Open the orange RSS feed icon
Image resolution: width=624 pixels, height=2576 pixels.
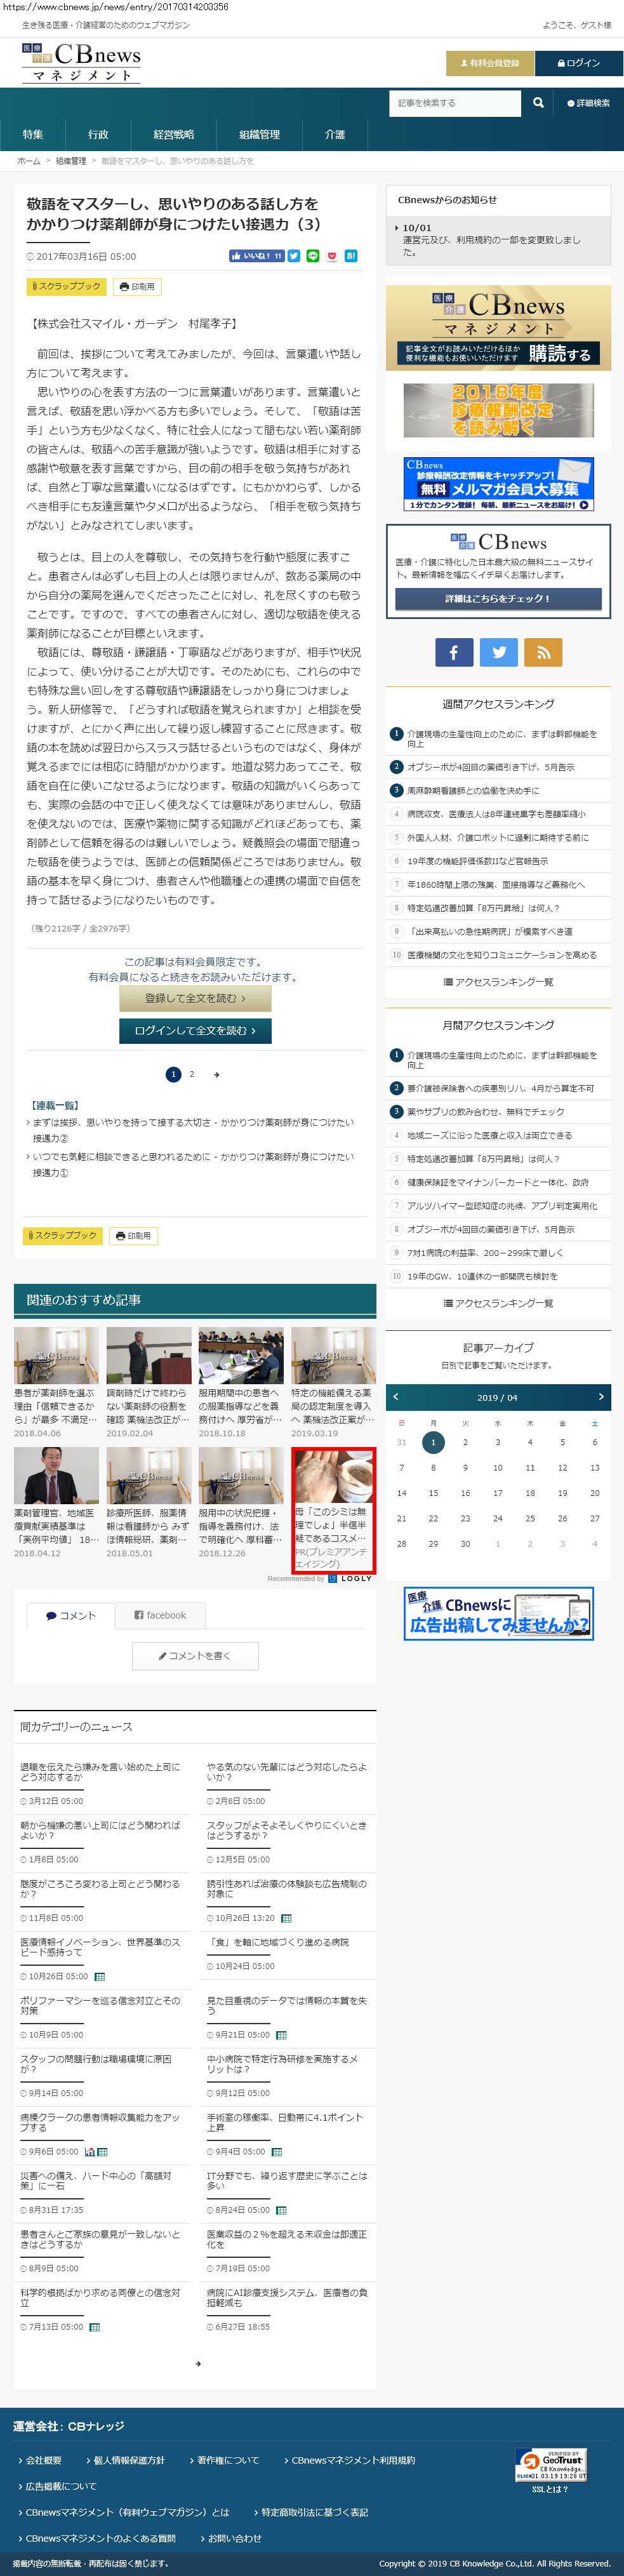coord(543,652)
